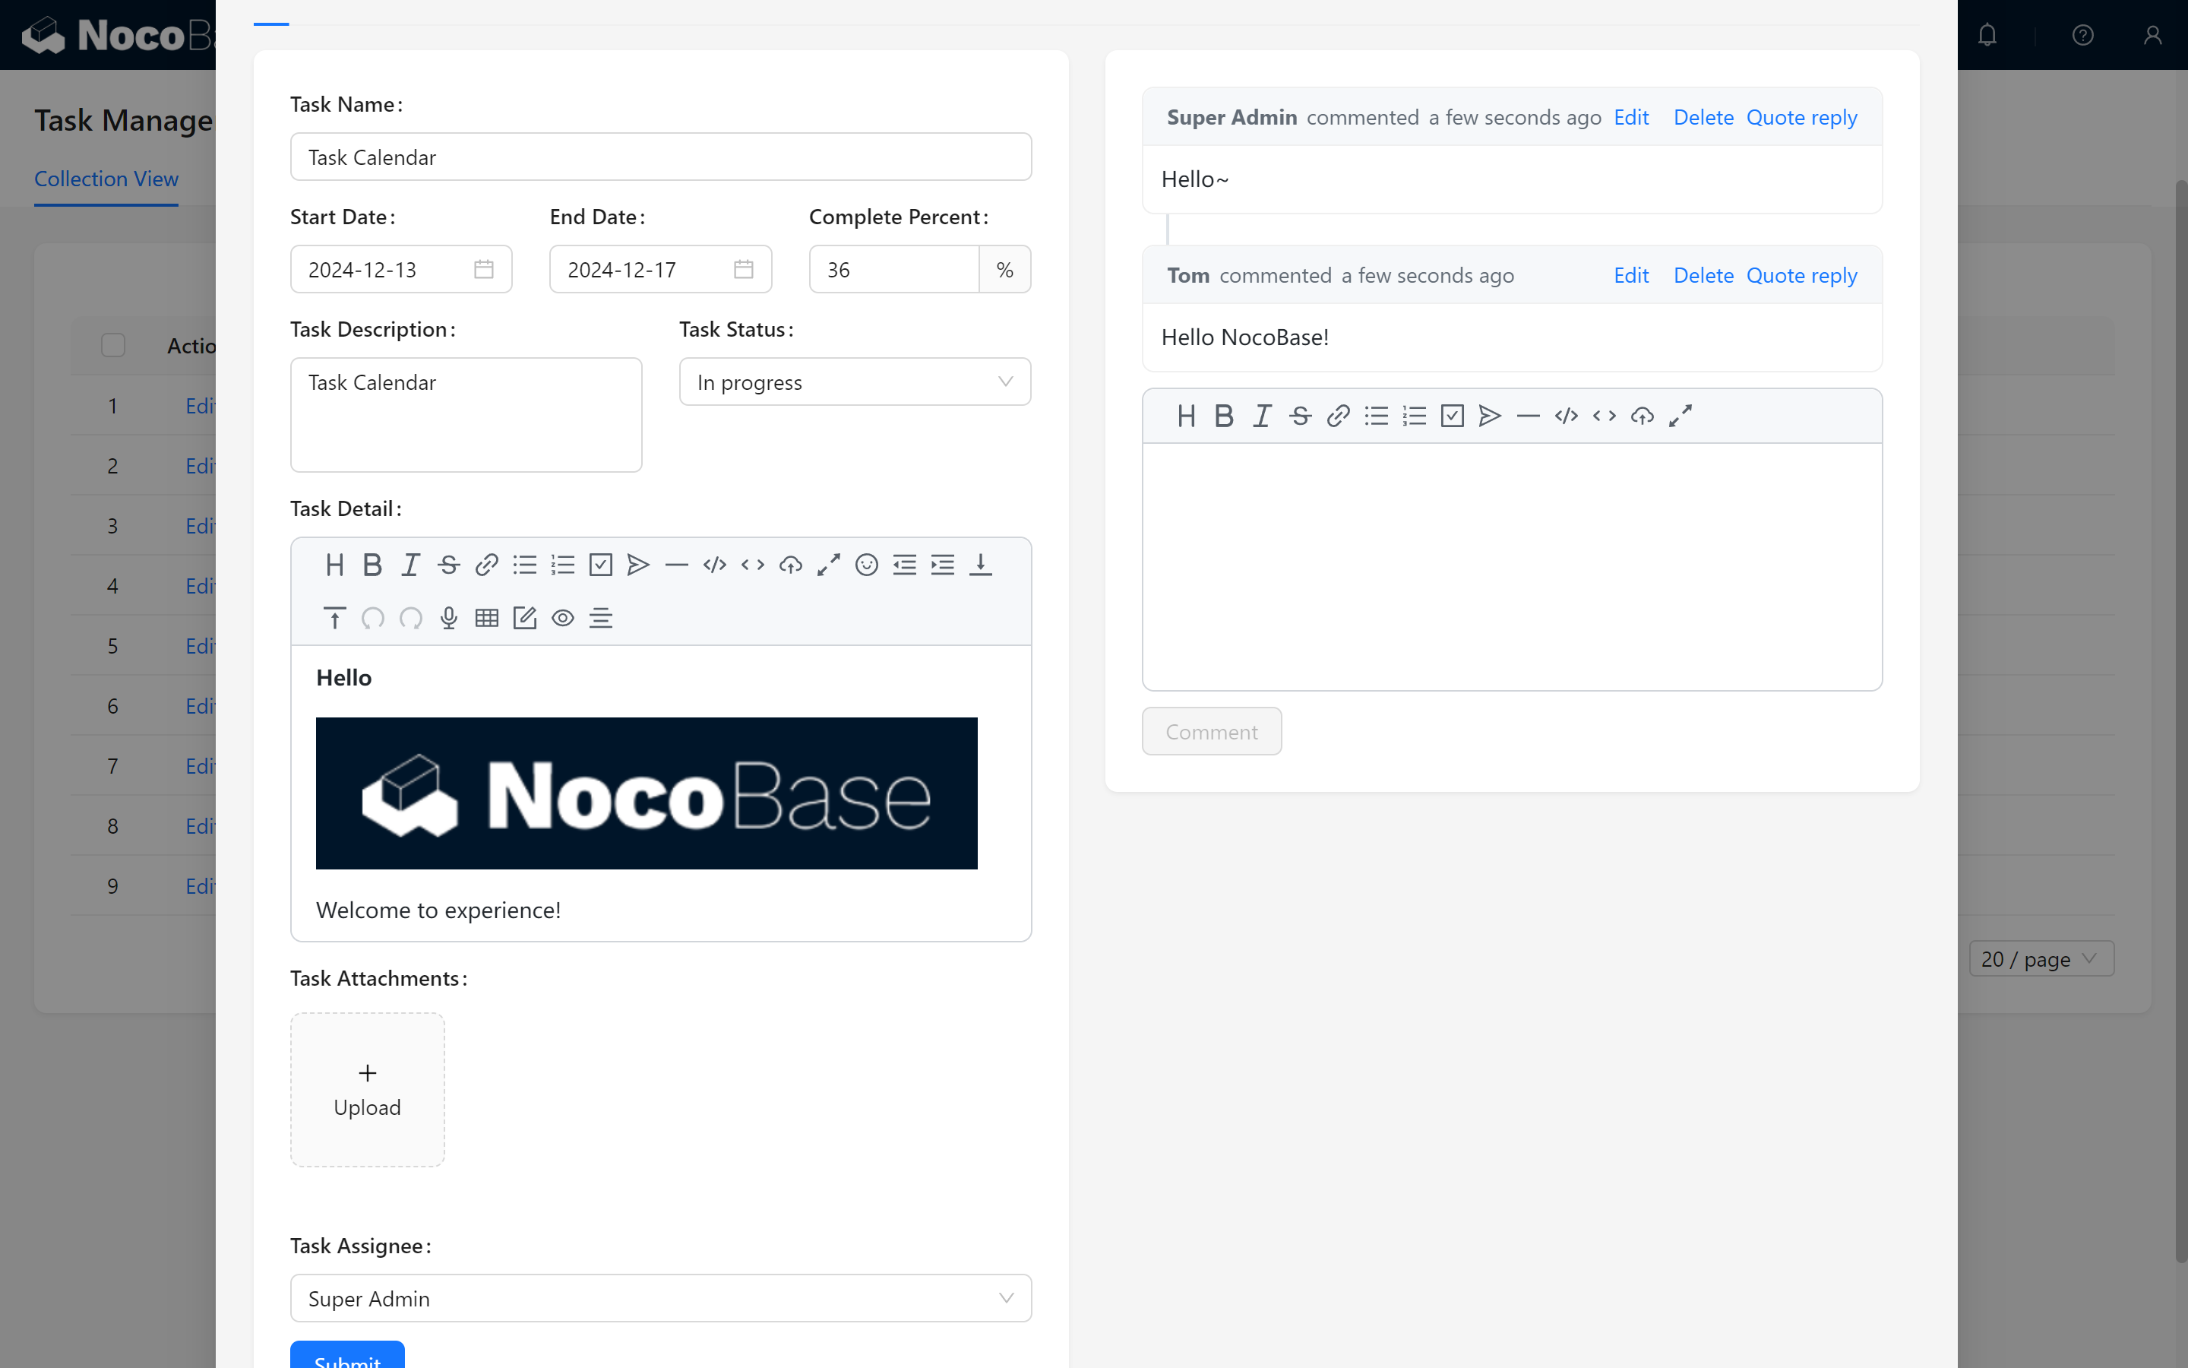Toggle Bold in the comment editor toolbar
The image size is (2188, 1368).
pyautogui.click(x=1224, y=416)
